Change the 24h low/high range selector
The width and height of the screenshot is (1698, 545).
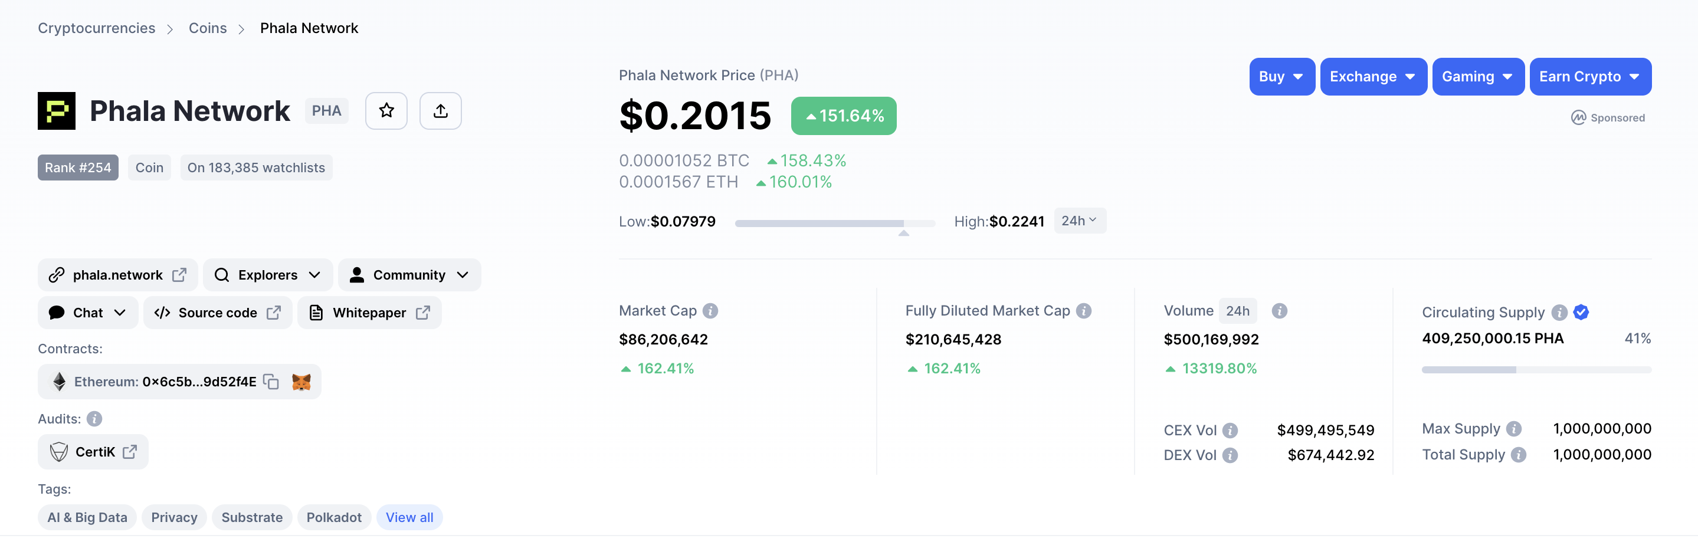pyautogui.click(x=1080, y=221)
